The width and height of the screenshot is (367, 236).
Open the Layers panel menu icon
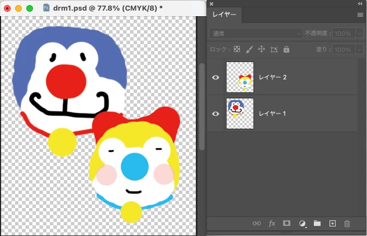[360, 15]
